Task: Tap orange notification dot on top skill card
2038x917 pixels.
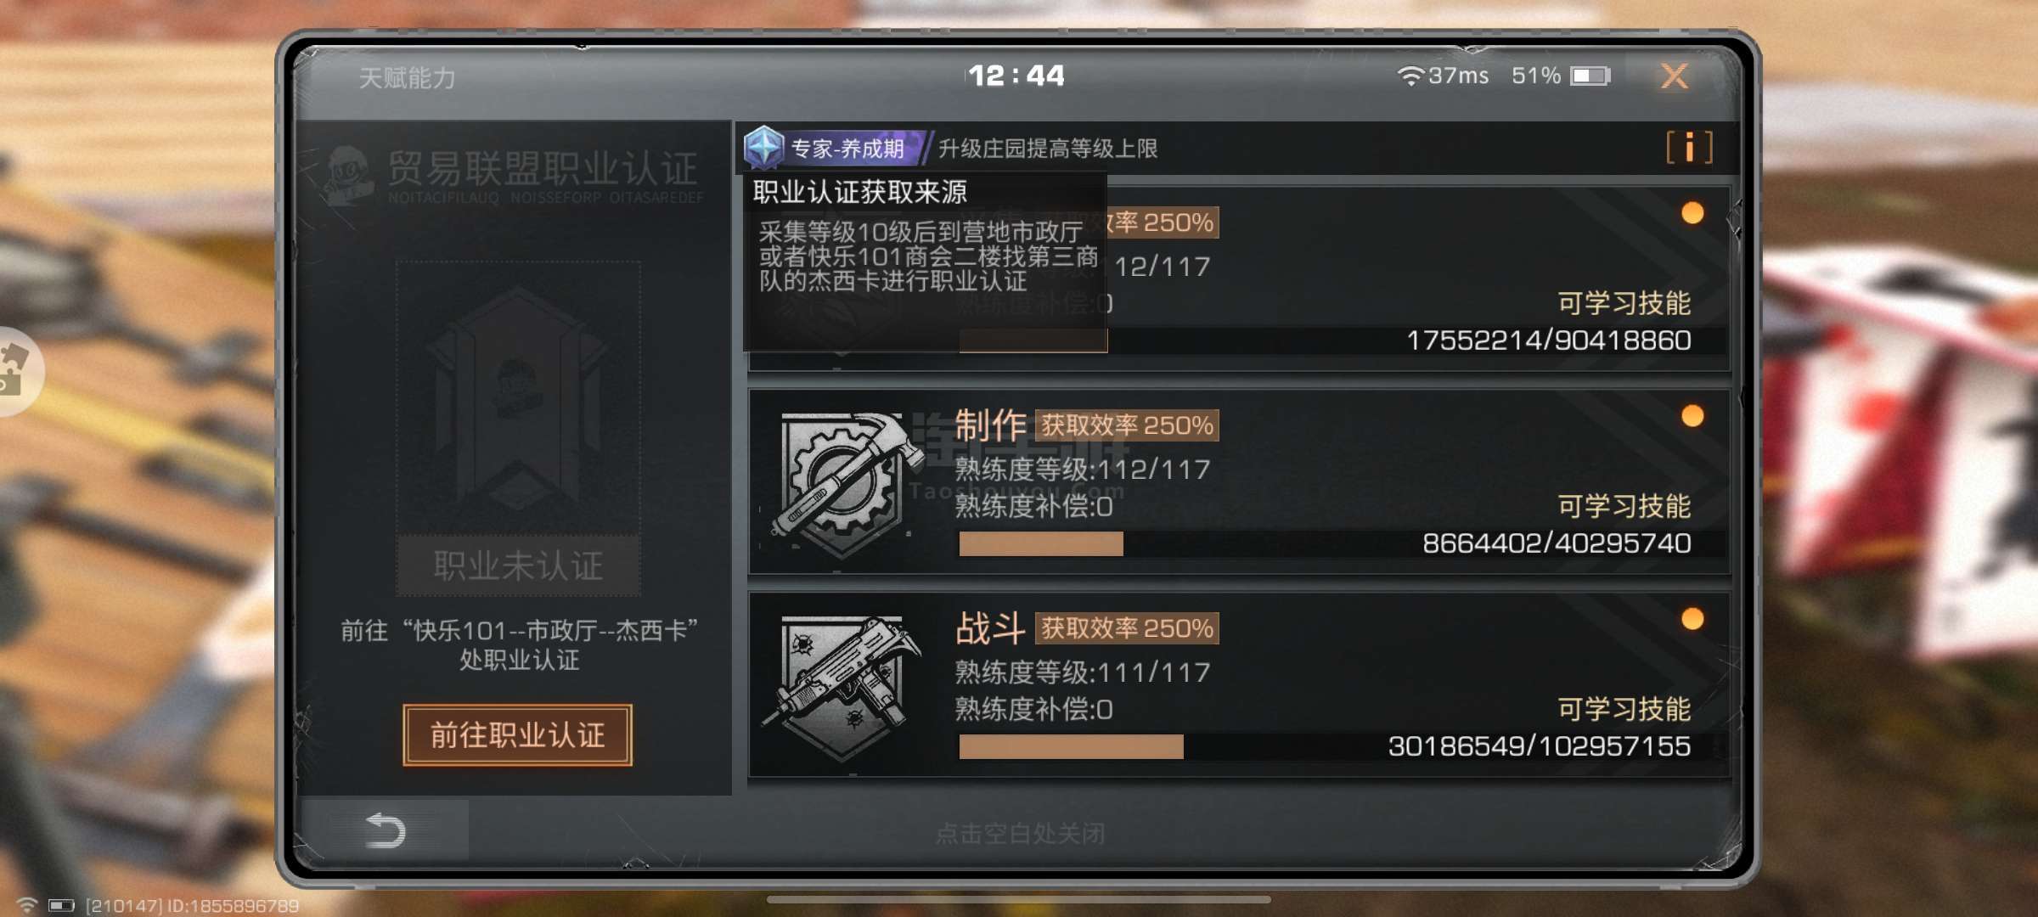Action: [1692, 213]
